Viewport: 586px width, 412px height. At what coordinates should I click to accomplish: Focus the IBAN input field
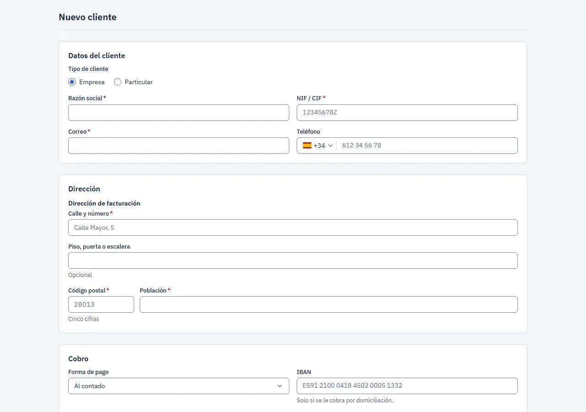pyautogui.click(x=407, y=386)
